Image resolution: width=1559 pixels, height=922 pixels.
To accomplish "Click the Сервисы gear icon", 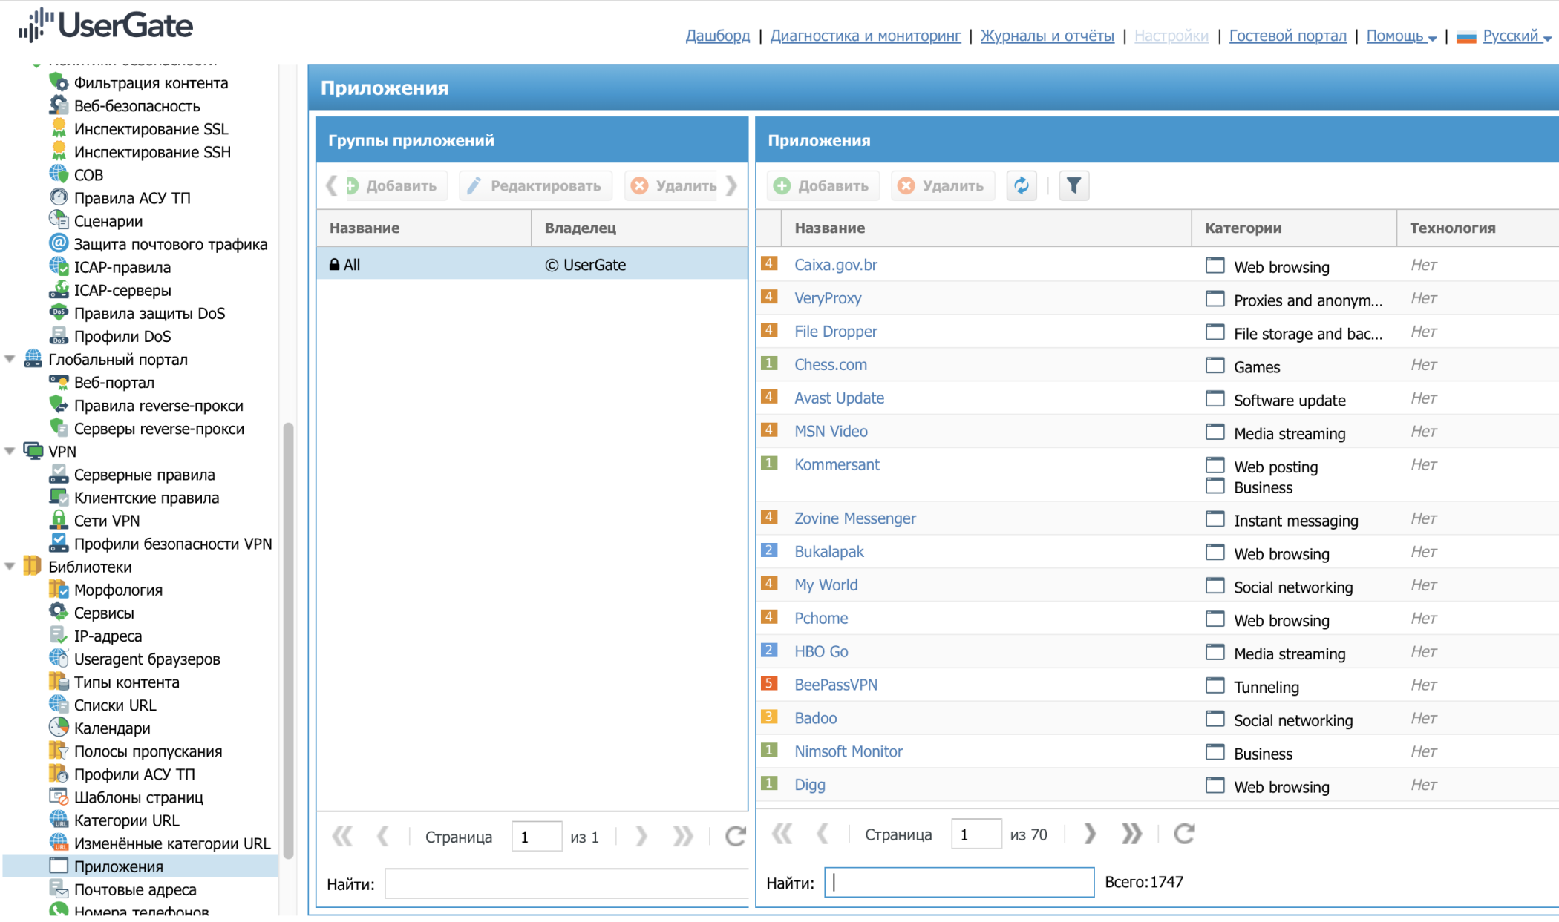I will tap(59, 612).
